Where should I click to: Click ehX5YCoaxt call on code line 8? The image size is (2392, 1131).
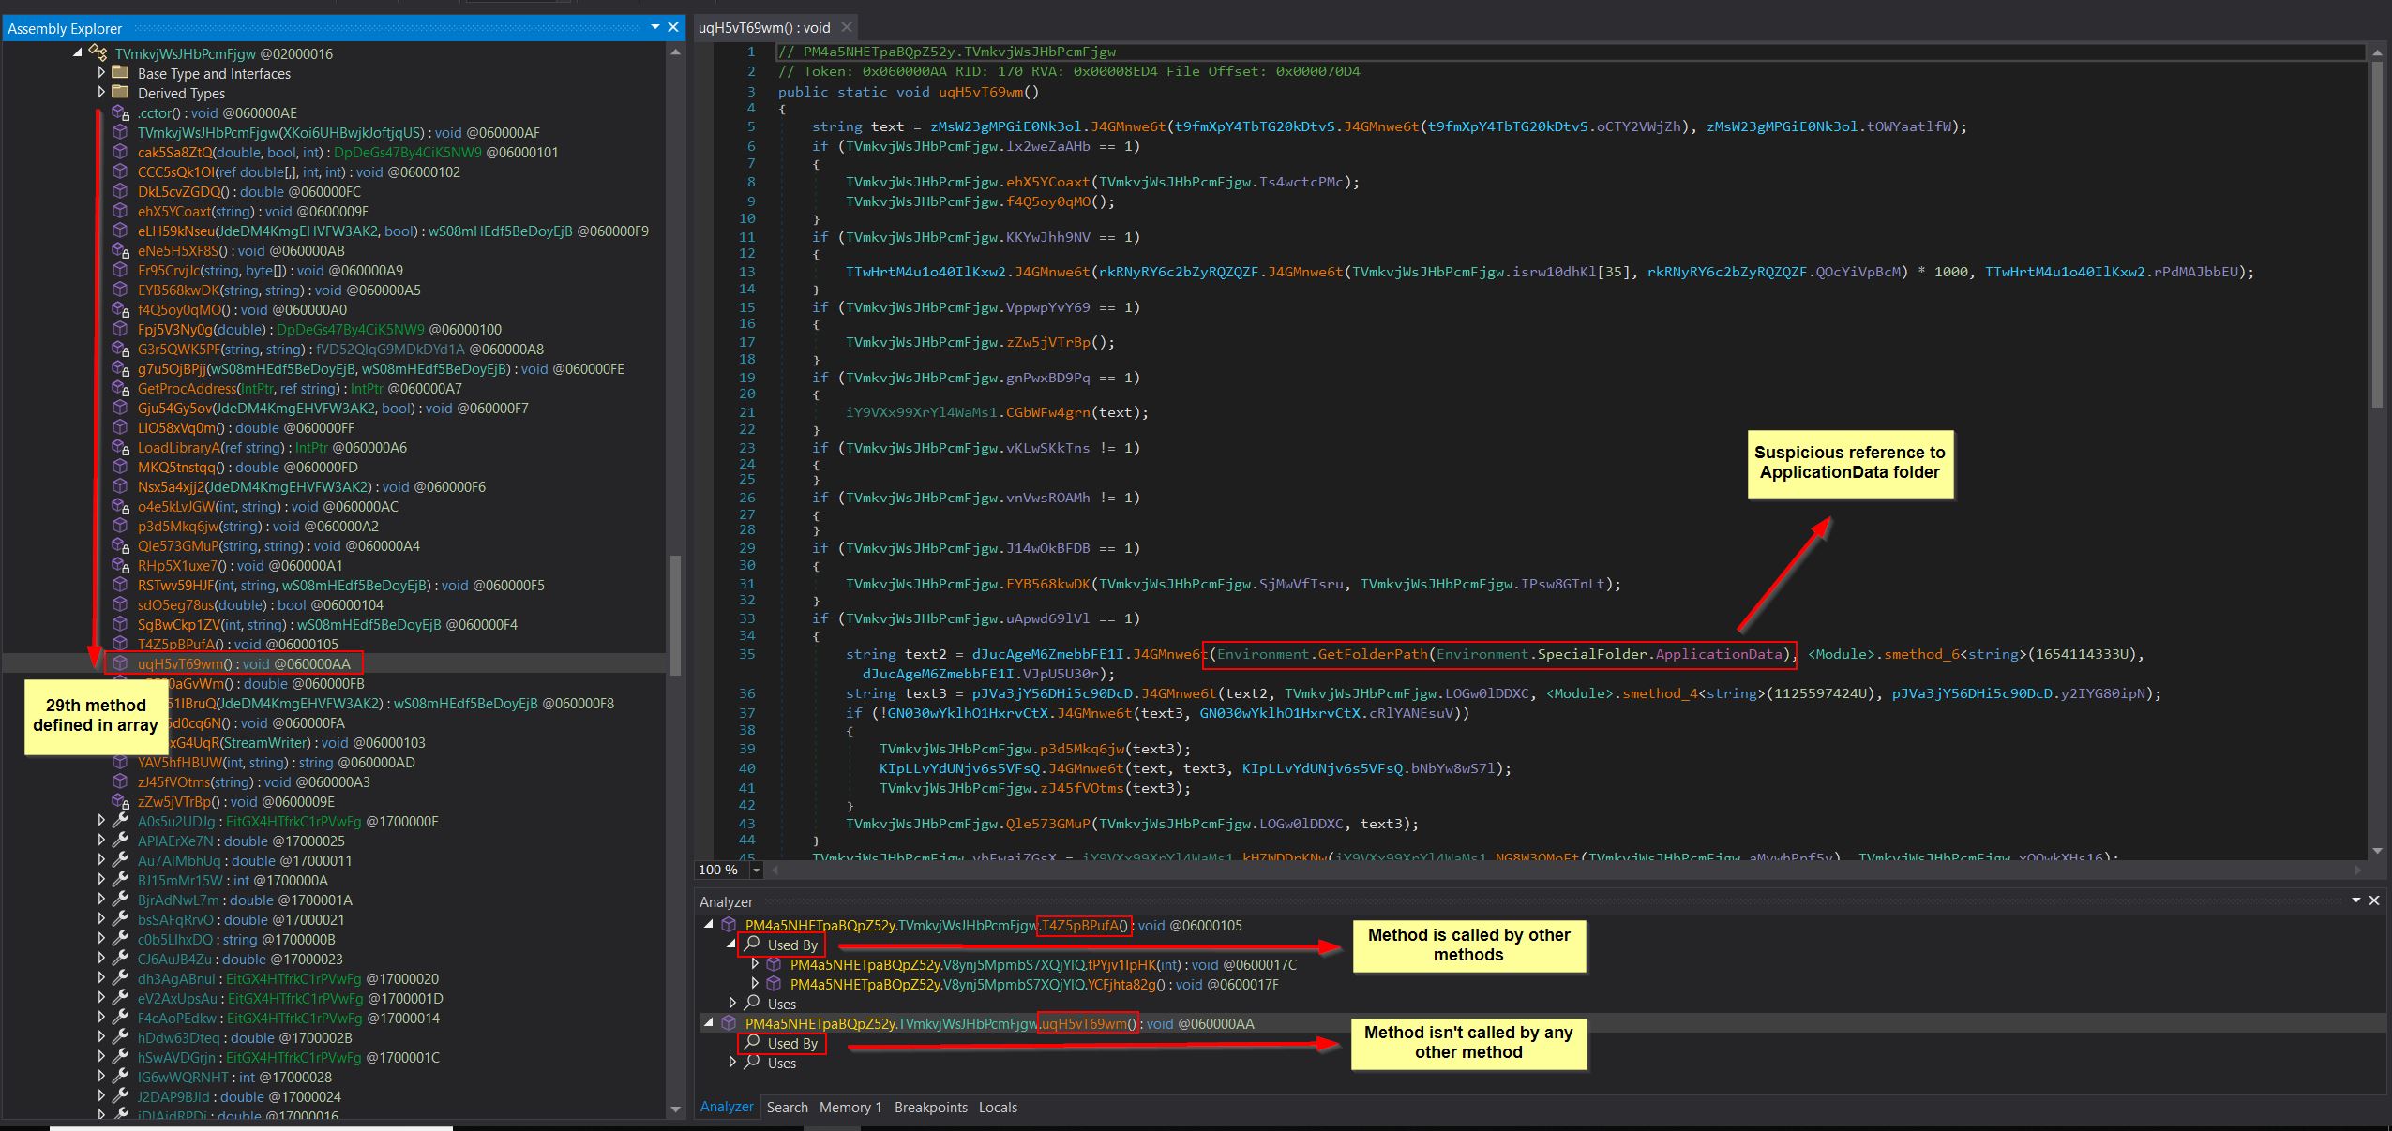[1047, 182]
